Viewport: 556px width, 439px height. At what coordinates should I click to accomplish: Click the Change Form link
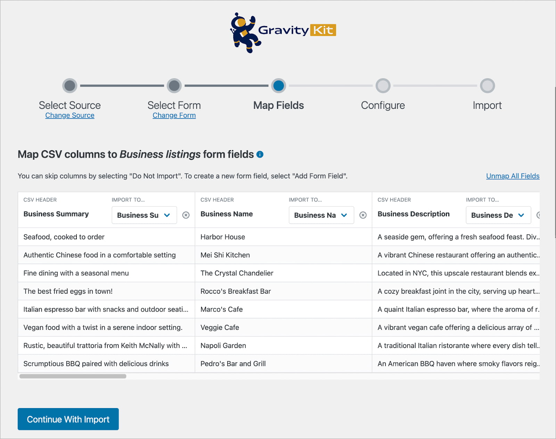174,115
